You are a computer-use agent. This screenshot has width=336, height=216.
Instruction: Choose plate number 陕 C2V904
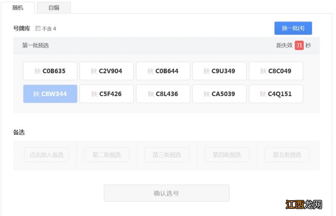pos(107,71)
